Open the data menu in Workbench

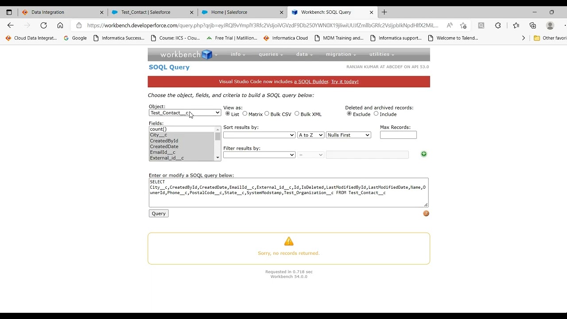click(304, 54)
